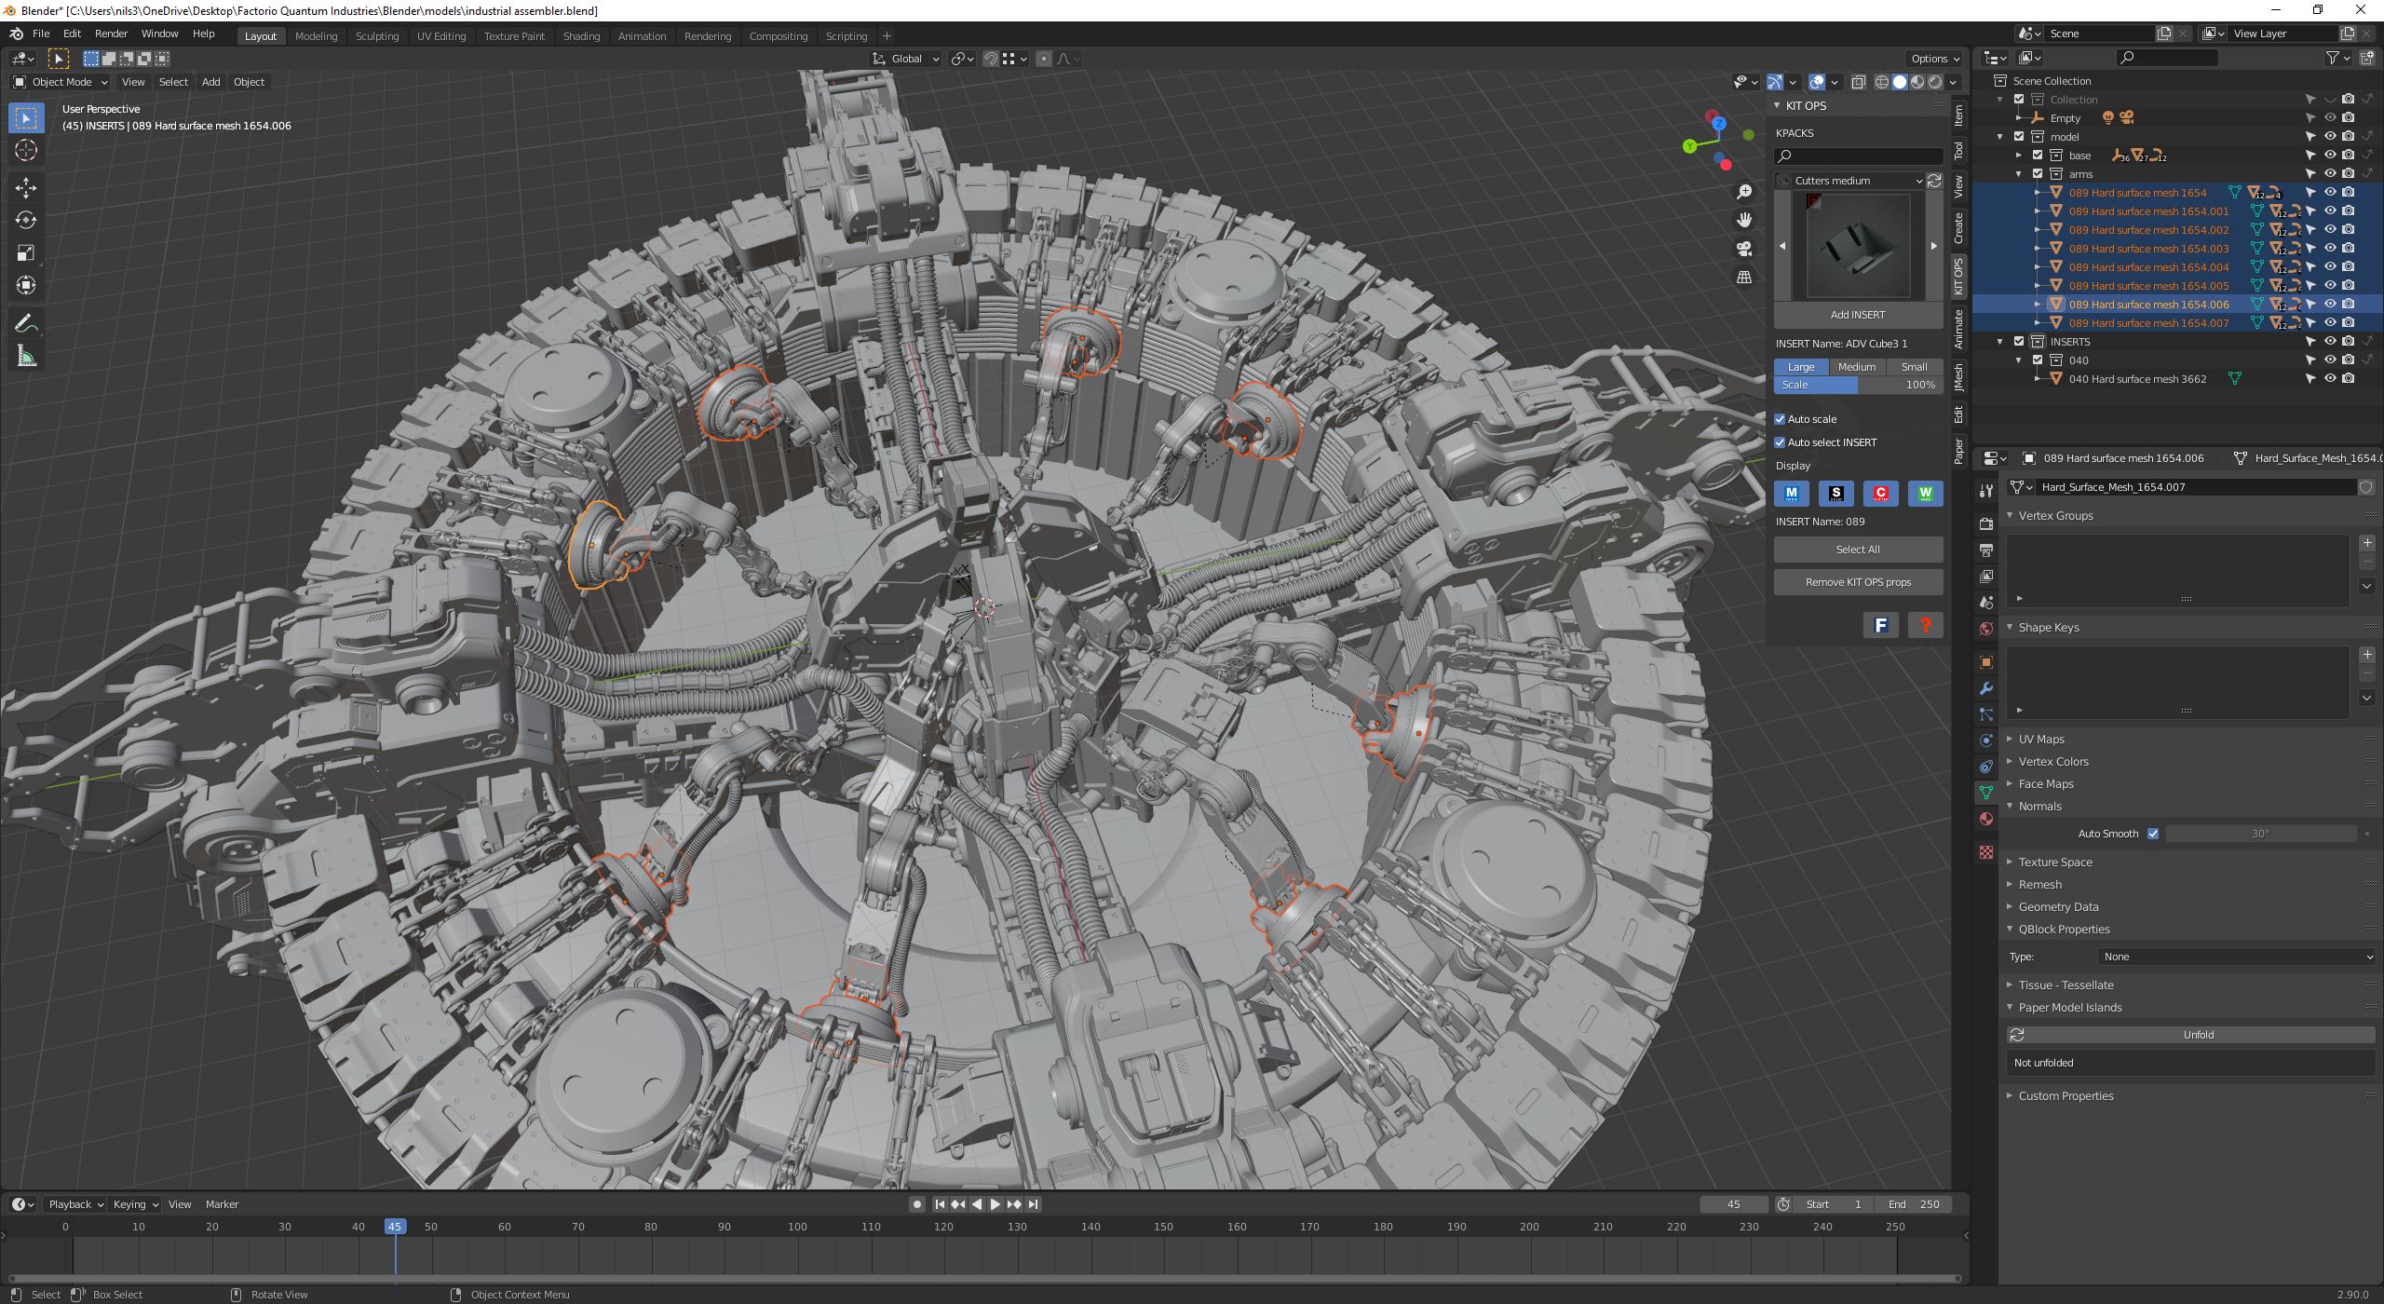
Task: Activate the Rotate tool
Action: 26,220
